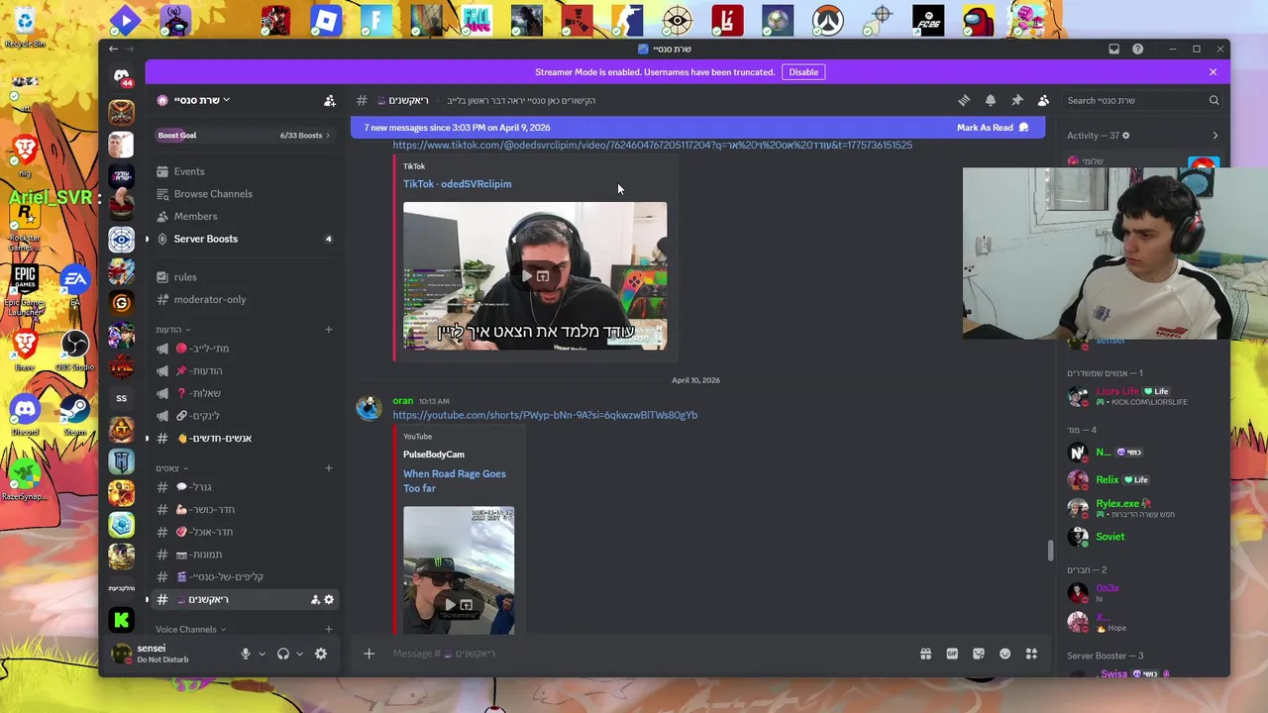Create invite icon on selected channel row
This screenshot has width=1268, height=713.
(315, 599)
